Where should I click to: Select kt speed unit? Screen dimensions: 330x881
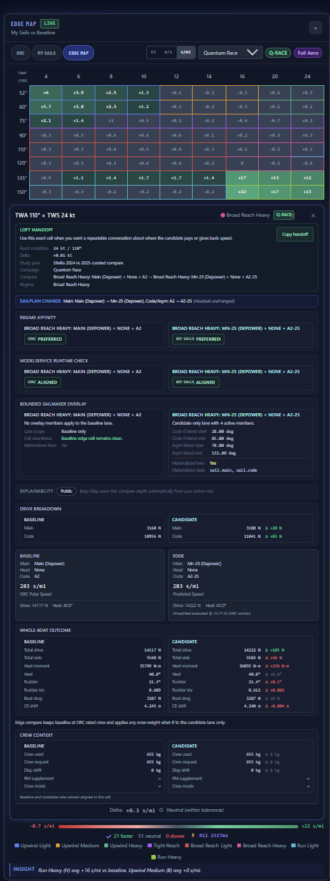click(x=153, y=52)
